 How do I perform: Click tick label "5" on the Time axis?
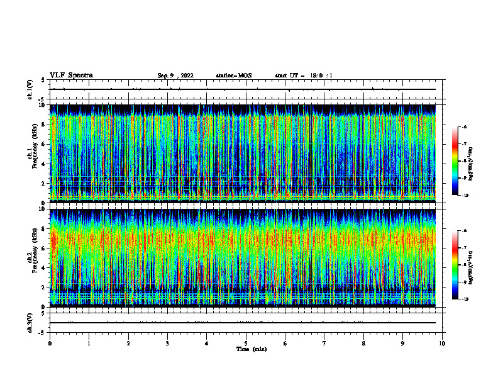click(x=246, y=343)
